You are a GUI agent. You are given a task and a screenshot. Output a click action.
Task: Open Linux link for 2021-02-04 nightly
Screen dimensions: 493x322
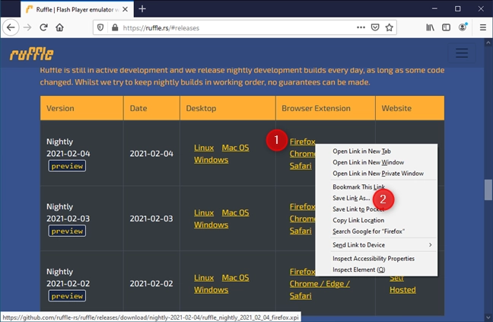[204, 148]
